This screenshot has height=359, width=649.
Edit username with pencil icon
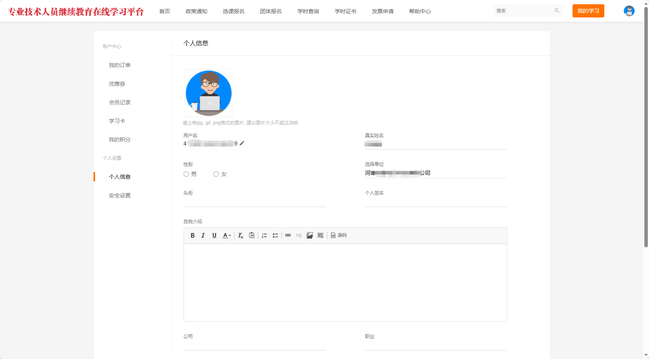point(242,143)
